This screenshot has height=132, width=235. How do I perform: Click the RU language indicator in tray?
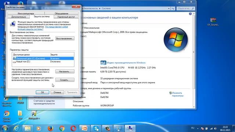click(193, 128)
